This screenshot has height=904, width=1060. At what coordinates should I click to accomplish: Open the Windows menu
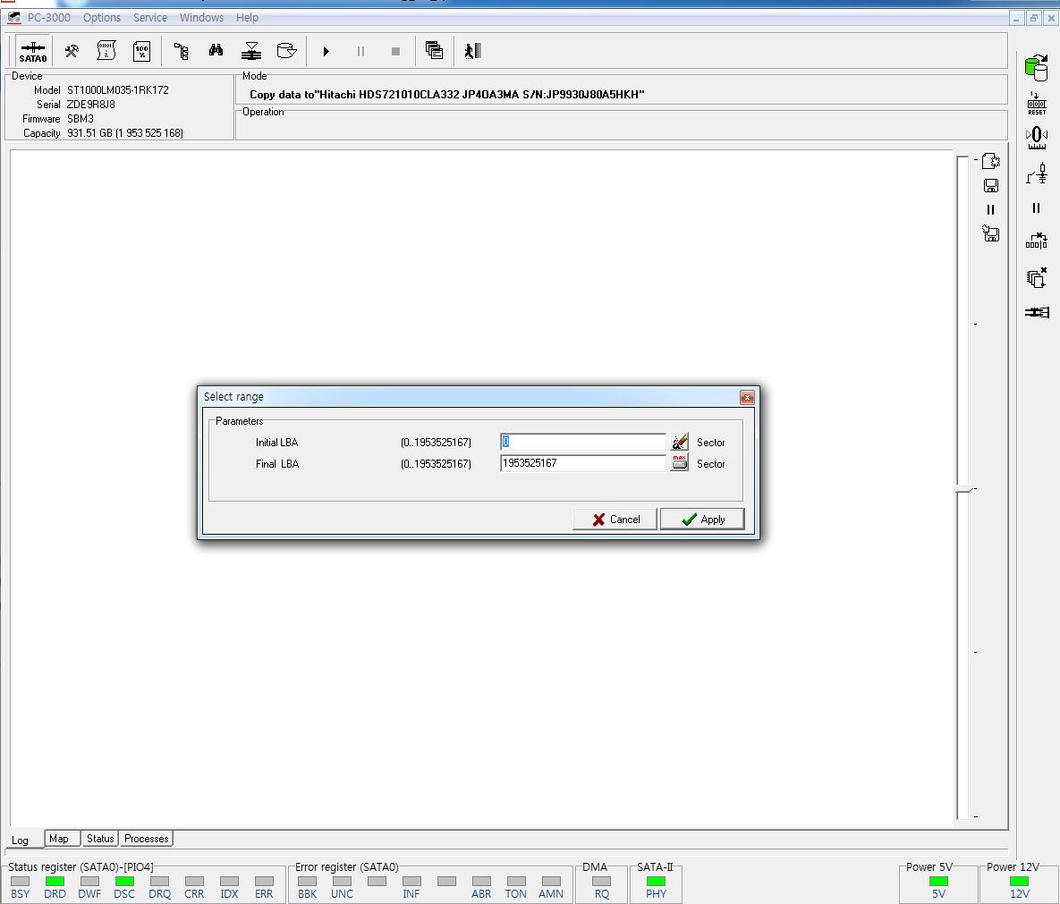tap(201, 18)
